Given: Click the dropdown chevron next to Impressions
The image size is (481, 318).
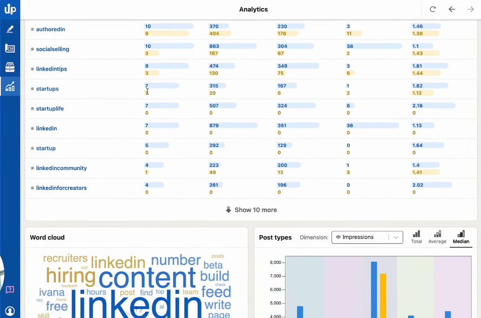Looking at the screenshot, I should point(396,237).
